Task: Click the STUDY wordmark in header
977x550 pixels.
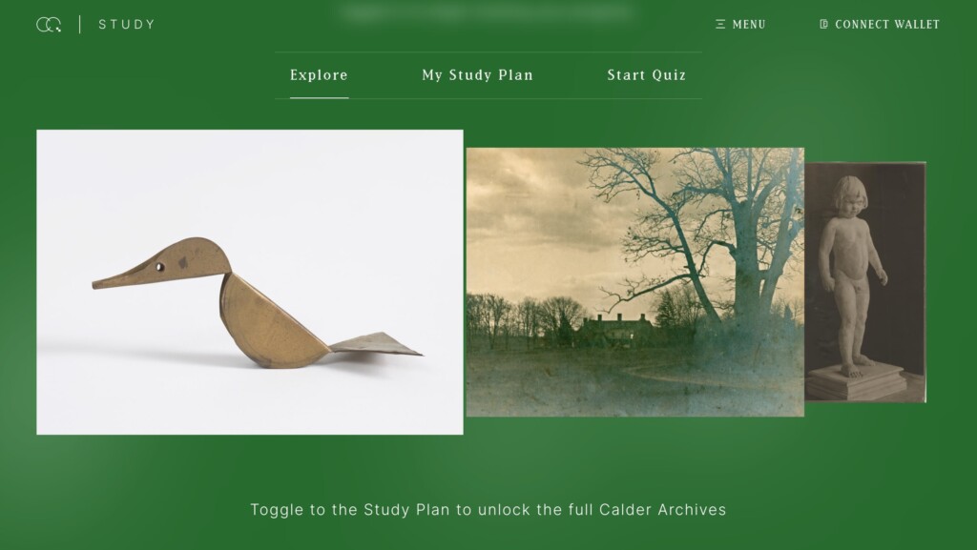Action: [x=127, y=24]
